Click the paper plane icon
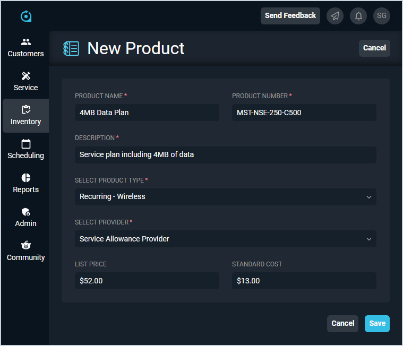The image size is (403, 346). 335,16
